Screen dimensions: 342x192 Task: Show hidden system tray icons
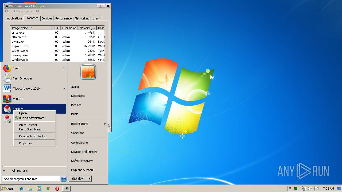tap(290, 189)
